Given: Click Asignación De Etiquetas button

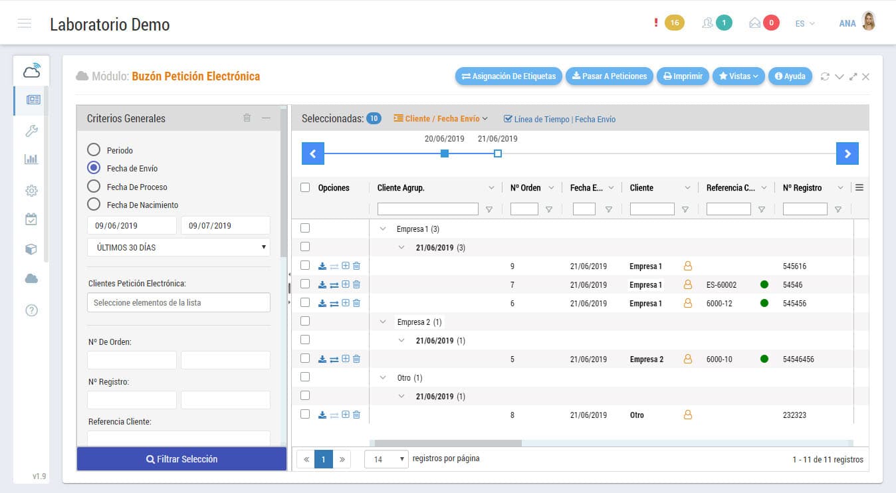Looking at the screenshot, I should pos(509,76).
